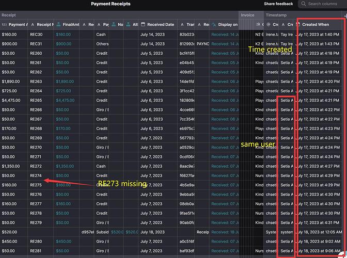Click transaction cell eb975c
The width and height of the screenshot is (347, 258).
186,128
